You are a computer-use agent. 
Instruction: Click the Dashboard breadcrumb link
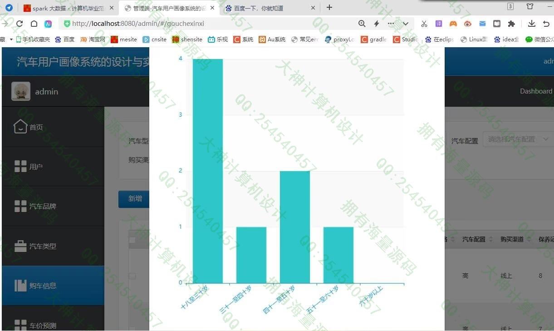click(x=536, y=91)
